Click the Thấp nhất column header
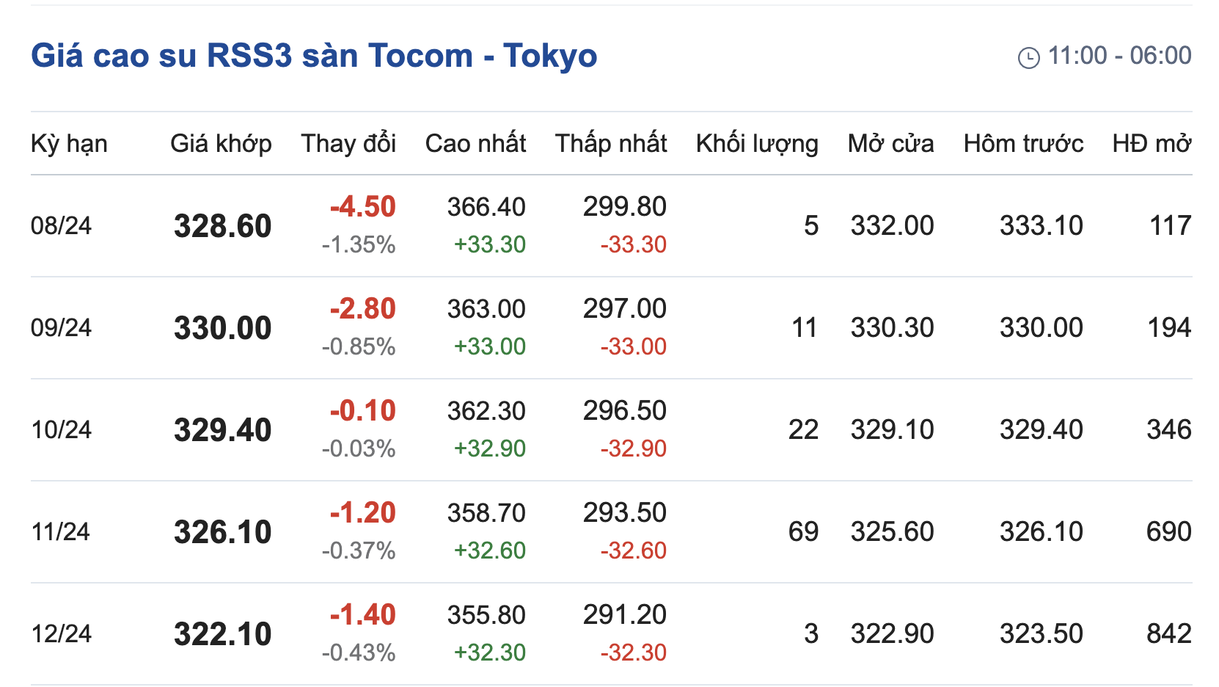Image resolution: width=1219 pixels, height=687 pixels. [x=611, y=144]
